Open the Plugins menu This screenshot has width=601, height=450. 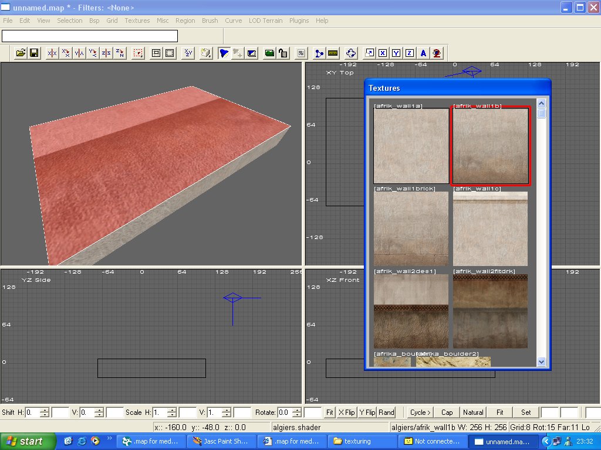pyautogui.click(x=299, y=21)
